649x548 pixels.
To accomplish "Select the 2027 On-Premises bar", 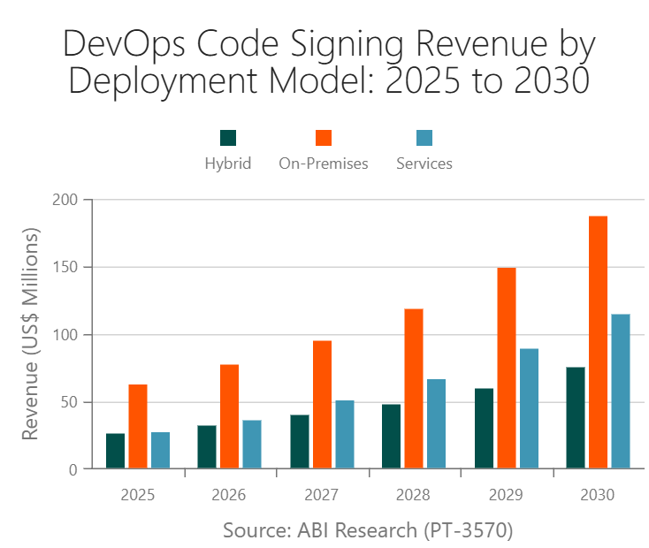I will [323, 405].
